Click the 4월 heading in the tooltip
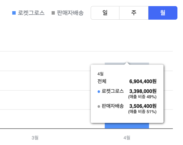Viewport: 183px width, 145px height. tap(101, 74)
